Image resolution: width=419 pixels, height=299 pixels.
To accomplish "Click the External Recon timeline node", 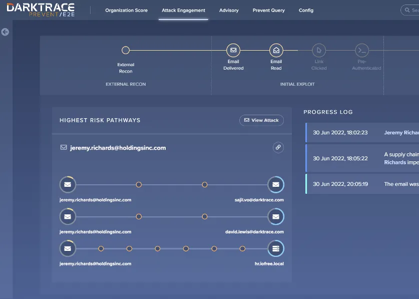I will tap(125, 50).
